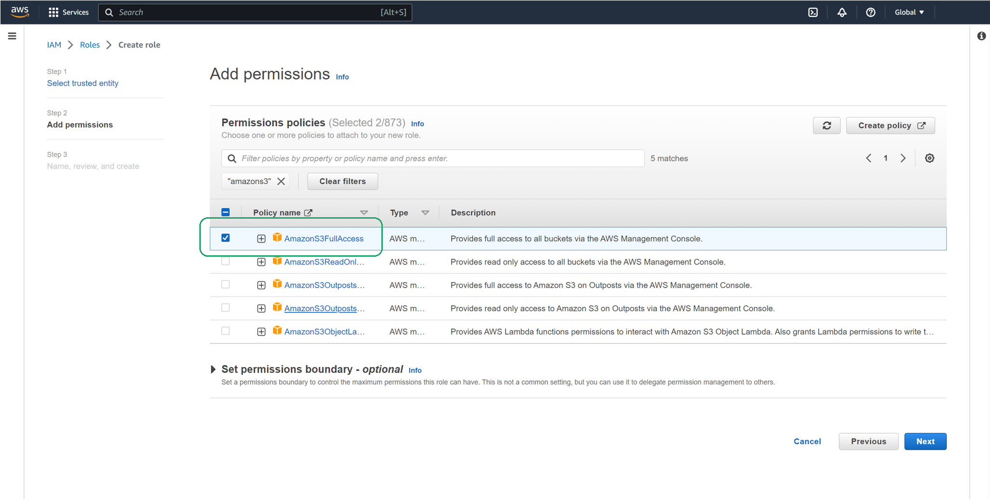Focus the top AWS search box
The height and width of the screenshot is (499, 990).
tap(255, 12)
